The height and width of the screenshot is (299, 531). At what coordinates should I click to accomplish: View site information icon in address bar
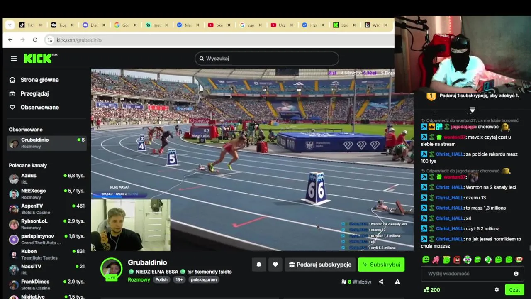coord(49,40)
